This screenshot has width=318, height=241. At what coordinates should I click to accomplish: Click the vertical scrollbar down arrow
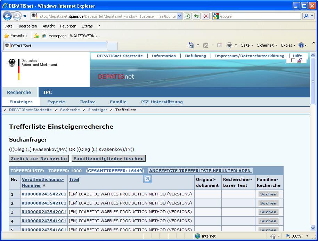313,228
